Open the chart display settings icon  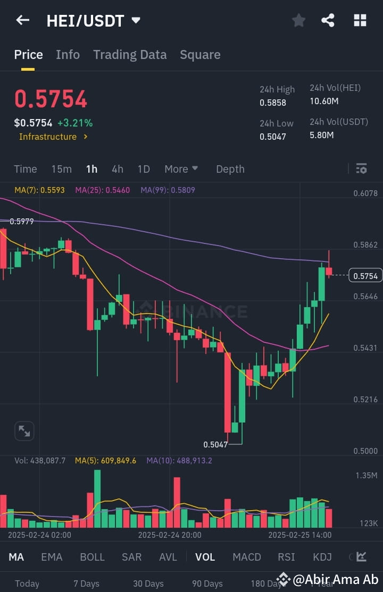pos(361,168)
